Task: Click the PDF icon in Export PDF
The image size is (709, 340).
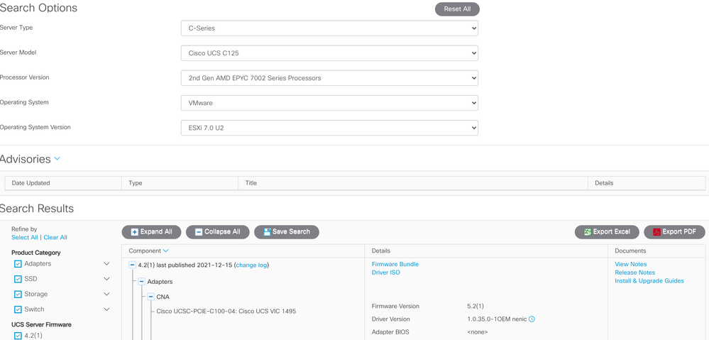Action: (656, 232)
